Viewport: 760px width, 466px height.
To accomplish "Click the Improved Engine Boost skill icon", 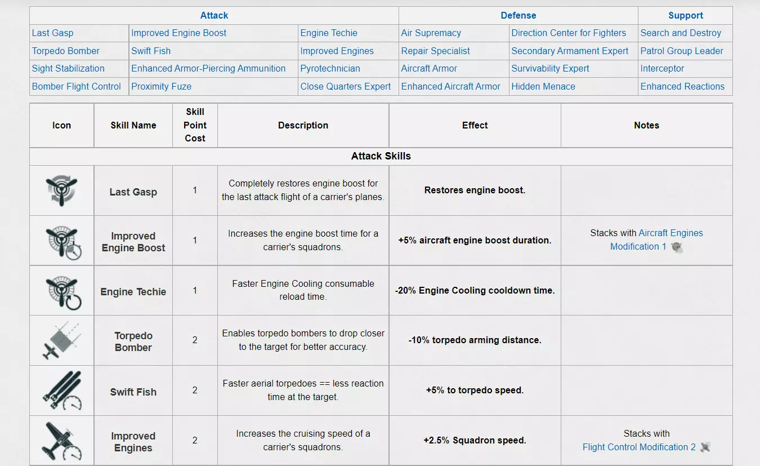I will click(62, 241).
